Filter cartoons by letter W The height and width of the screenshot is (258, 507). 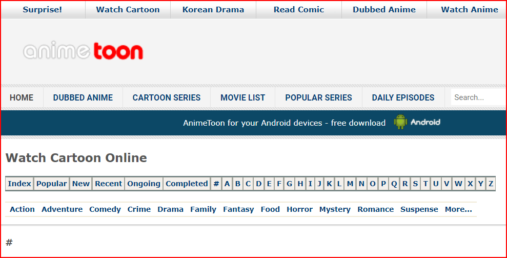[458, 184]
